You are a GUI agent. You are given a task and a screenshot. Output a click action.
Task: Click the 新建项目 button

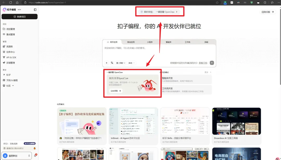click(20, 16)
